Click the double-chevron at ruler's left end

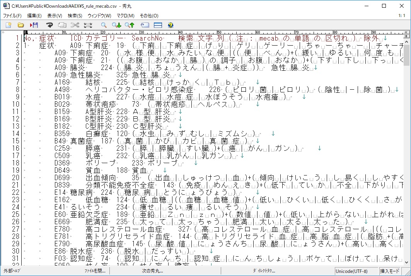[x=3, y=32]
